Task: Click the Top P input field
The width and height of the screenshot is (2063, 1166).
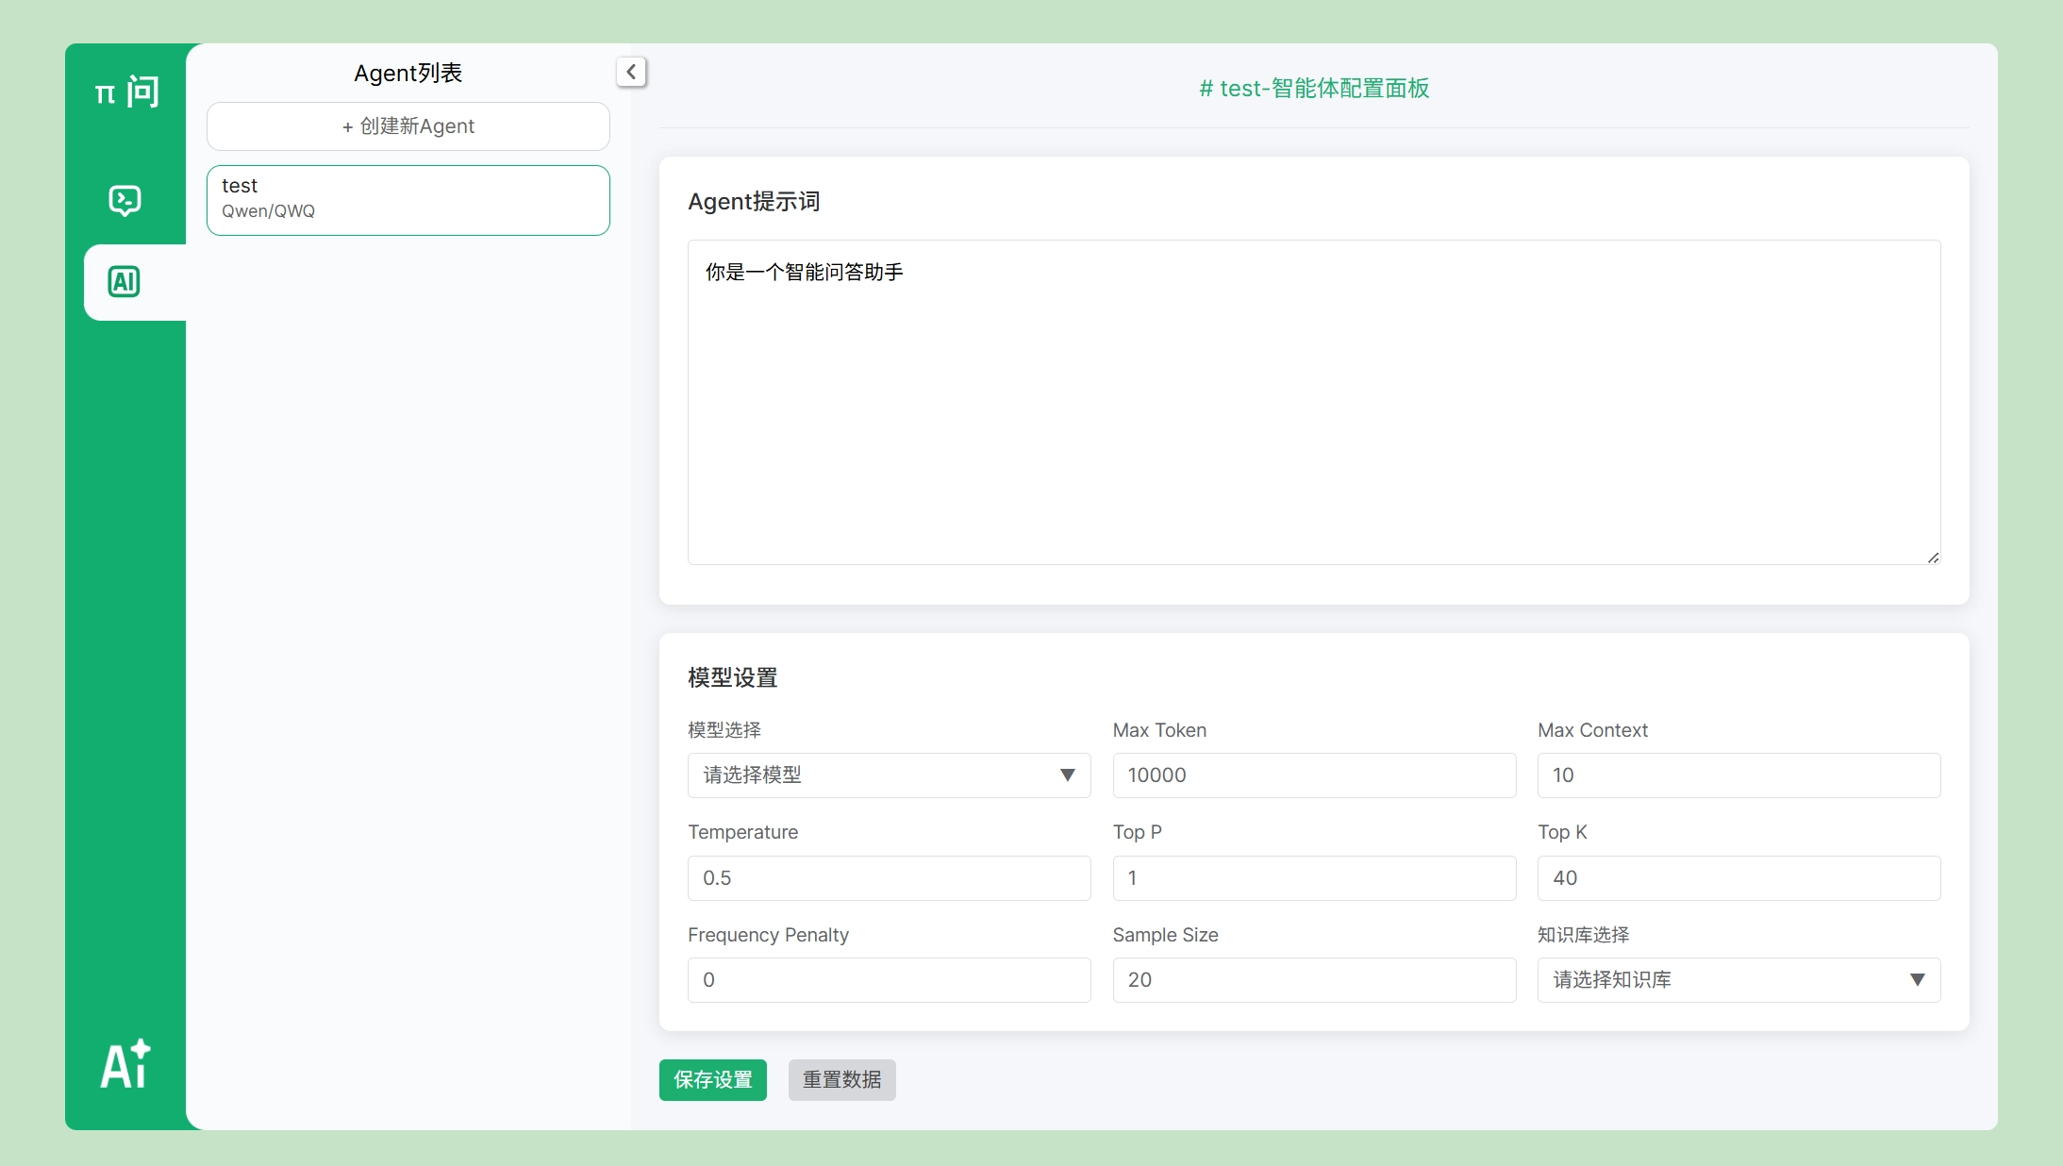Action: click(x=1313, y=878)
